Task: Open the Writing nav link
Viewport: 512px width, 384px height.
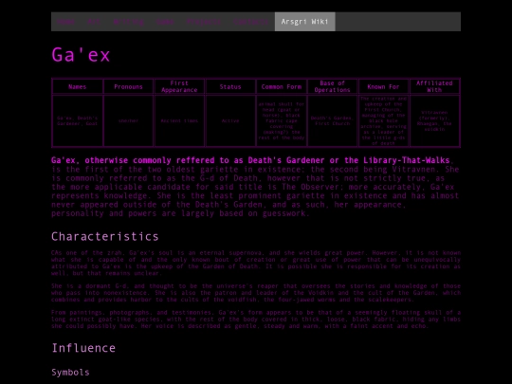Action: tap(128, 22)
